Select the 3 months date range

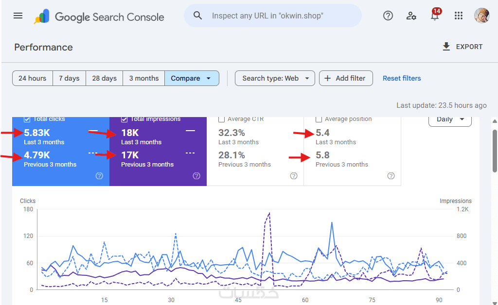(x=144, y=78)
